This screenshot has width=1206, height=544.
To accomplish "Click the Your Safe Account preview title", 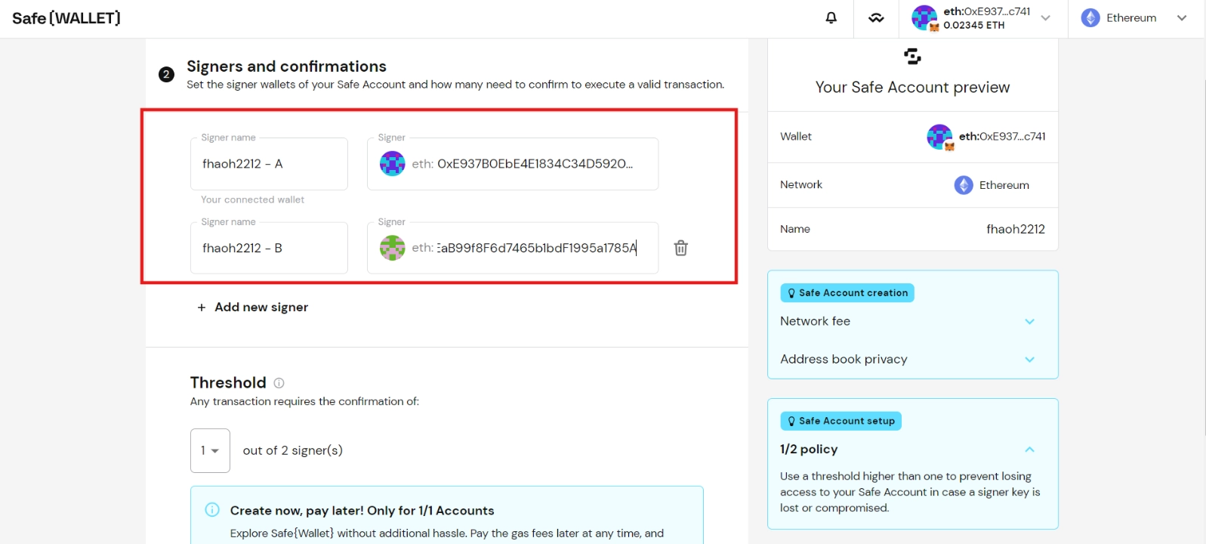I will 912,88.
